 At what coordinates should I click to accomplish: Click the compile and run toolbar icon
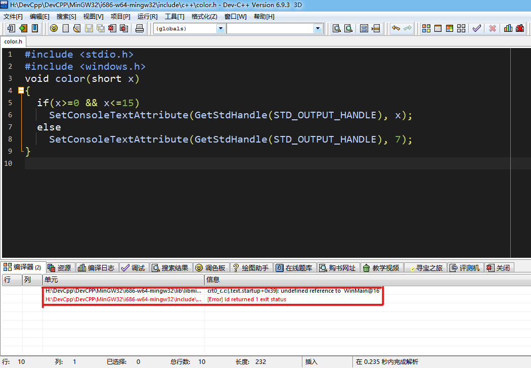(450, 28)
